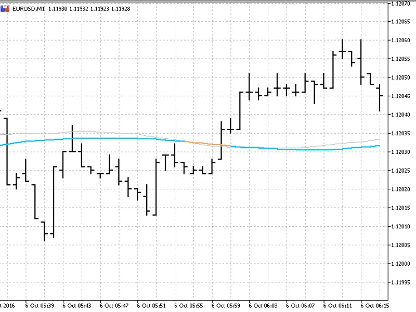Click the 1.12000 price scale label

400,264
